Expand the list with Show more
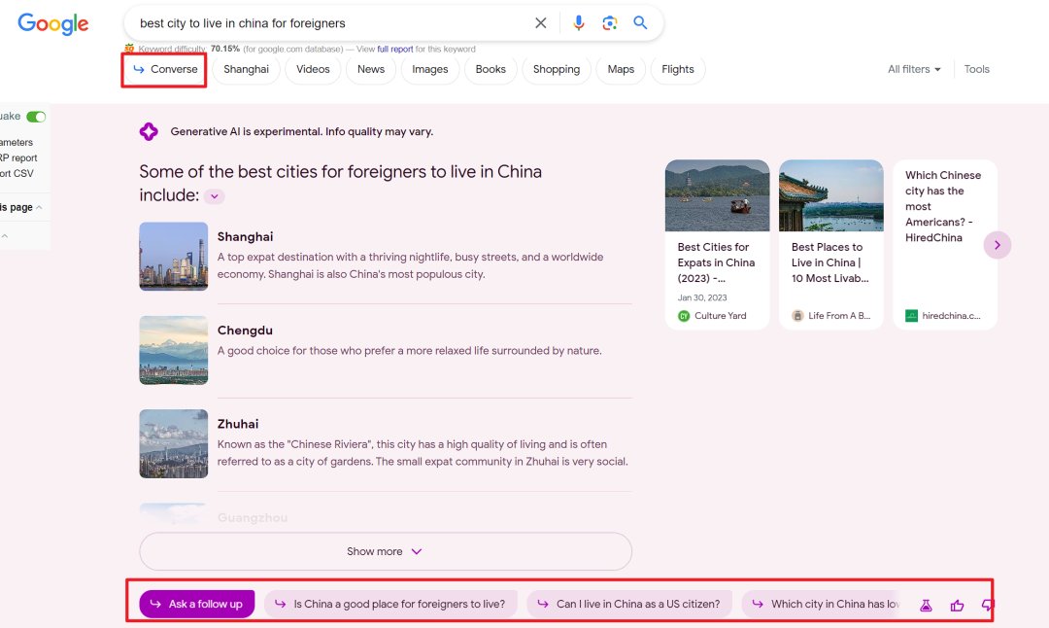Screen dimensions: 1049x628 click(x=386, y=551)
